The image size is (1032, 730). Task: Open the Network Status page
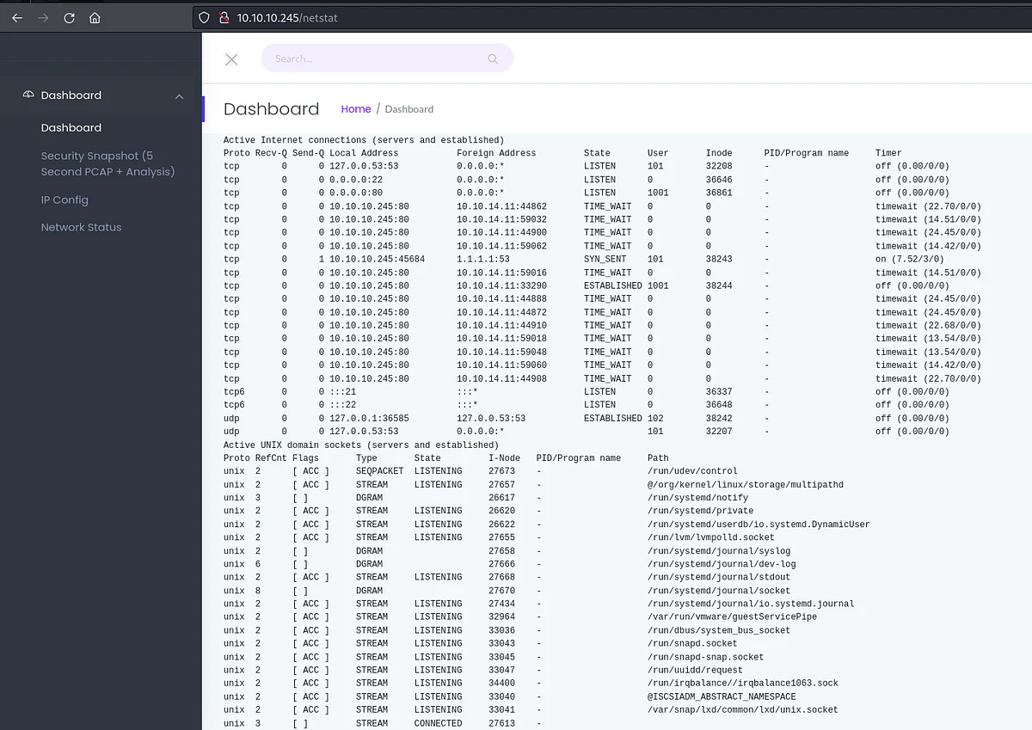coord(82,227)
